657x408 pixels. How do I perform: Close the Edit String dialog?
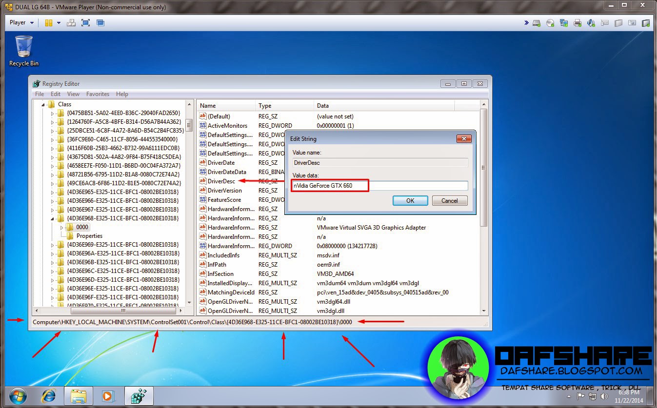tap(463, 139)
